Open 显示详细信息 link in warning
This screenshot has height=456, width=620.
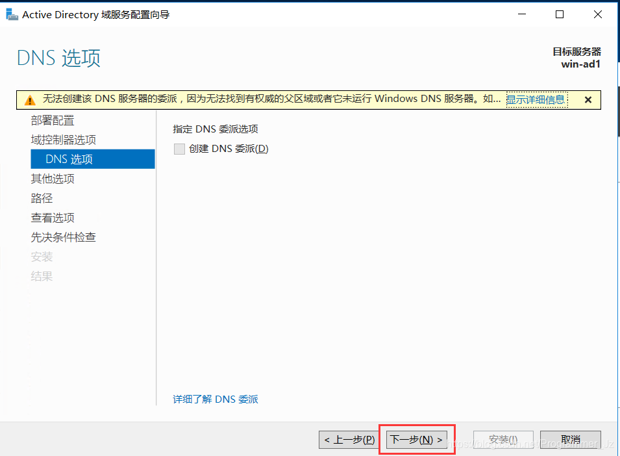(x=536, y=99)
